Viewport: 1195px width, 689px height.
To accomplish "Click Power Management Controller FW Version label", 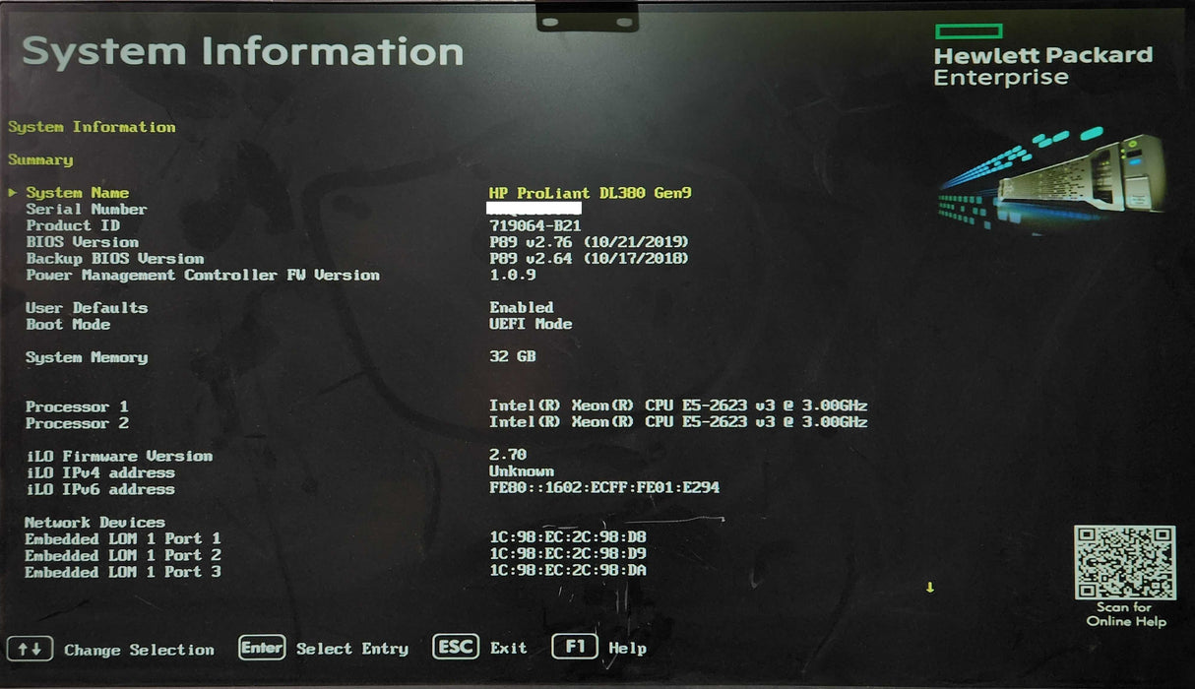I will (202, 276).
